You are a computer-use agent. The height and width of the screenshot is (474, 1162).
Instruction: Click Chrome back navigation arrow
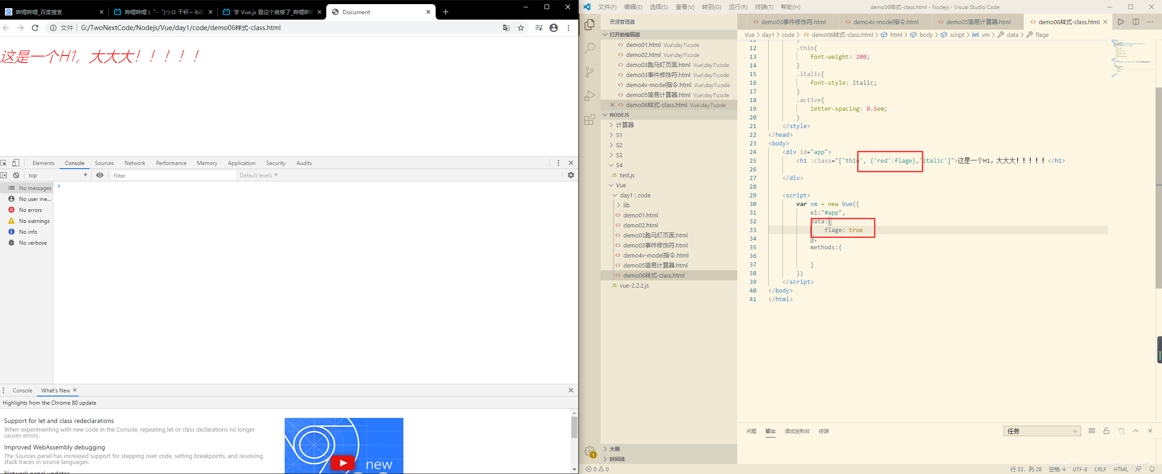[6, 28]
